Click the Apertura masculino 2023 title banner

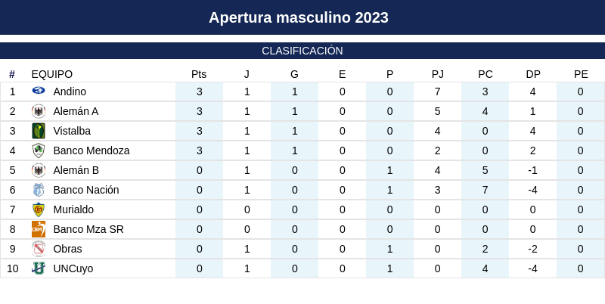click(302, 17)
